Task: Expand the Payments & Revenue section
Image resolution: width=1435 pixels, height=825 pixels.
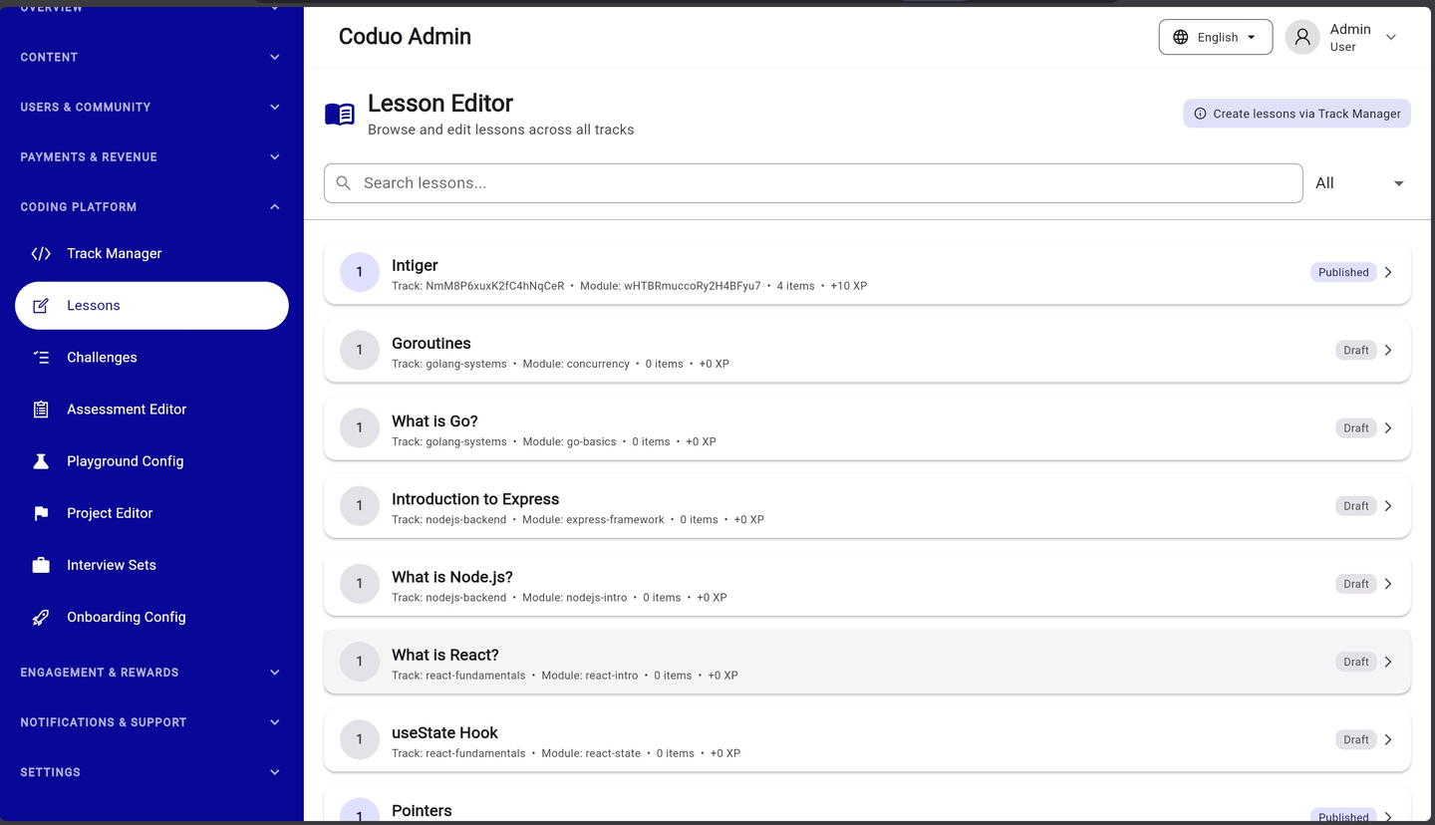Action: 151,156
